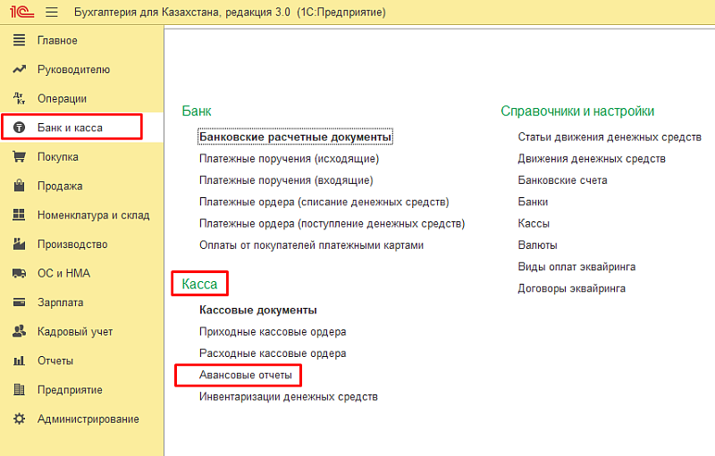
Task: Click the bar chart Отчеты icon
Action: click(x=19, y=361)
